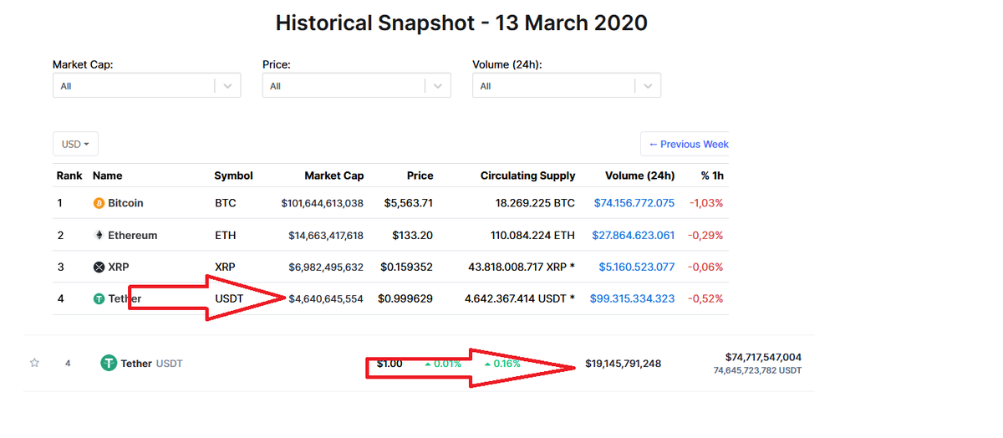Click Tether $19,145,791,248 value in bottom row
Viewport: 1003px width, 438px height.
(x=623, y=364)
